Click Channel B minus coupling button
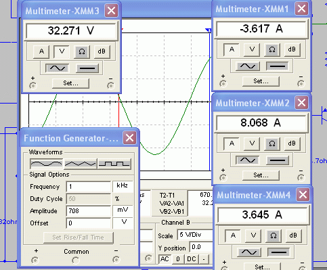The width and height of the screenshot is (327, 270). [x=204, y=259]
